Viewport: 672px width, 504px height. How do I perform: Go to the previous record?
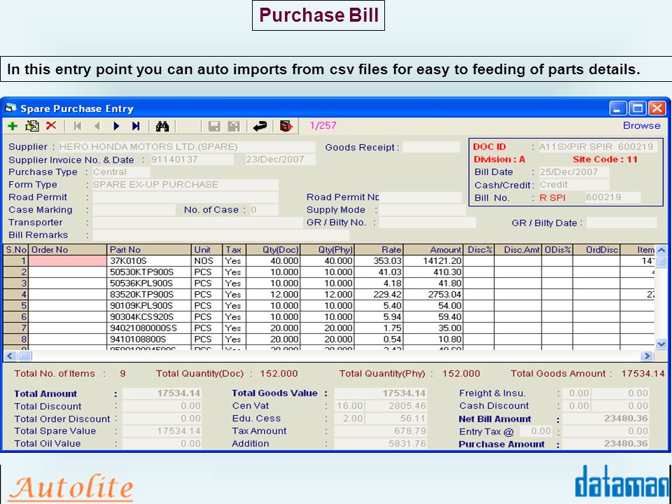click(x=97, y=126)
